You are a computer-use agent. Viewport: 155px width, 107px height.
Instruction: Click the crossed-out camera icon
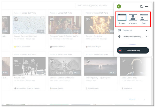119,30
